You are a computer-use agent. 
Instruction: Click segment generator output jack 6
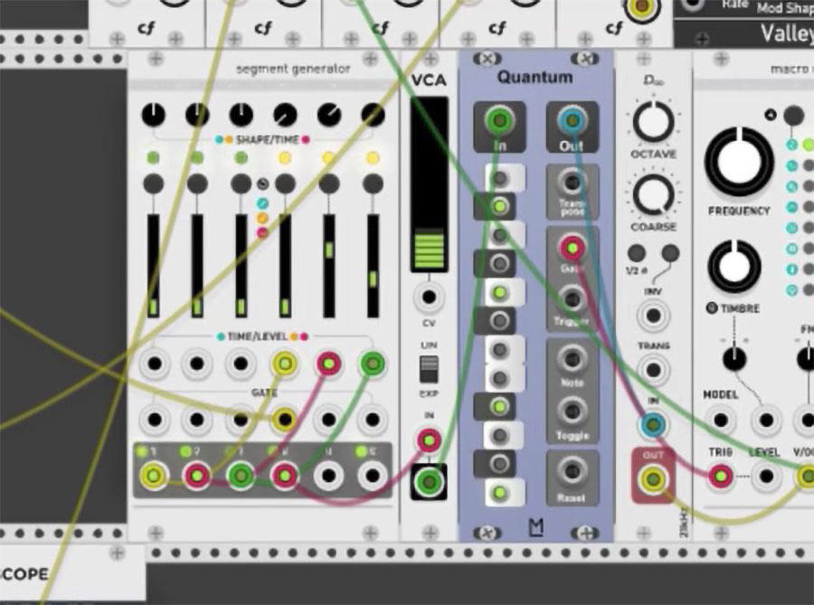[373, 475]
